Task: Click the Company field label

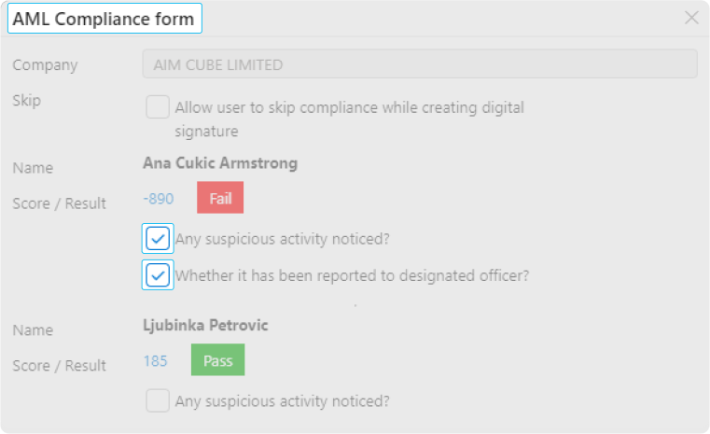Action: tap(45, 65)
